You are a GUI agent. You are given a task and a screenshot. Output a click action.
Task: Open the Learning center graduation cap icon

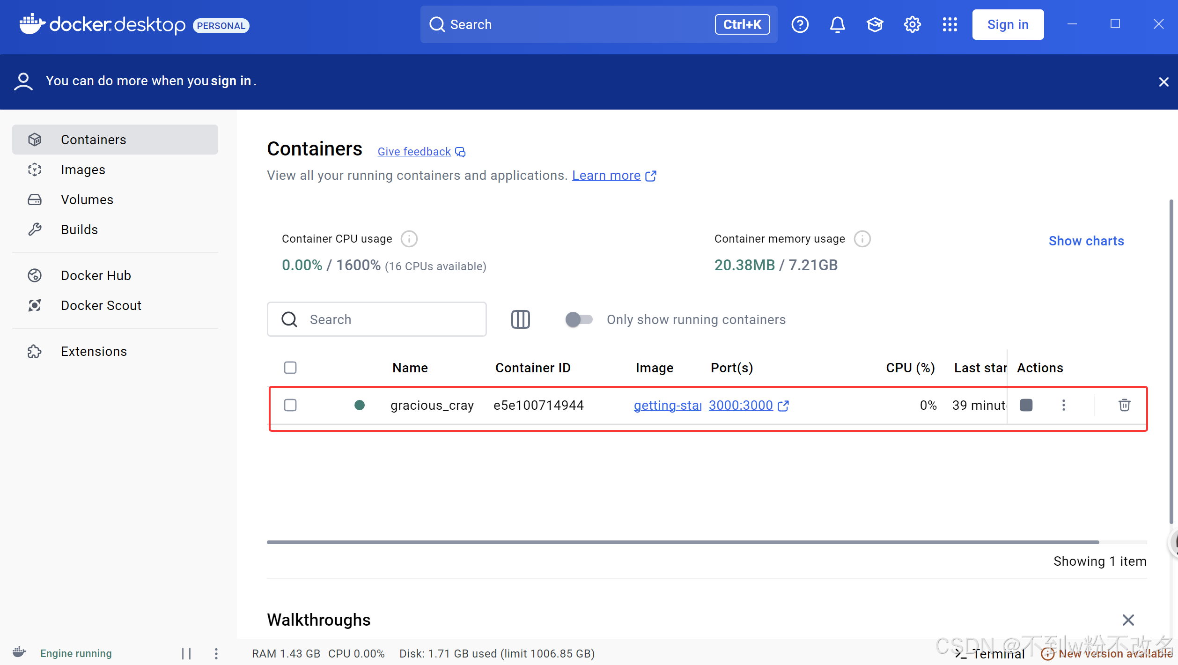[875, 24]
